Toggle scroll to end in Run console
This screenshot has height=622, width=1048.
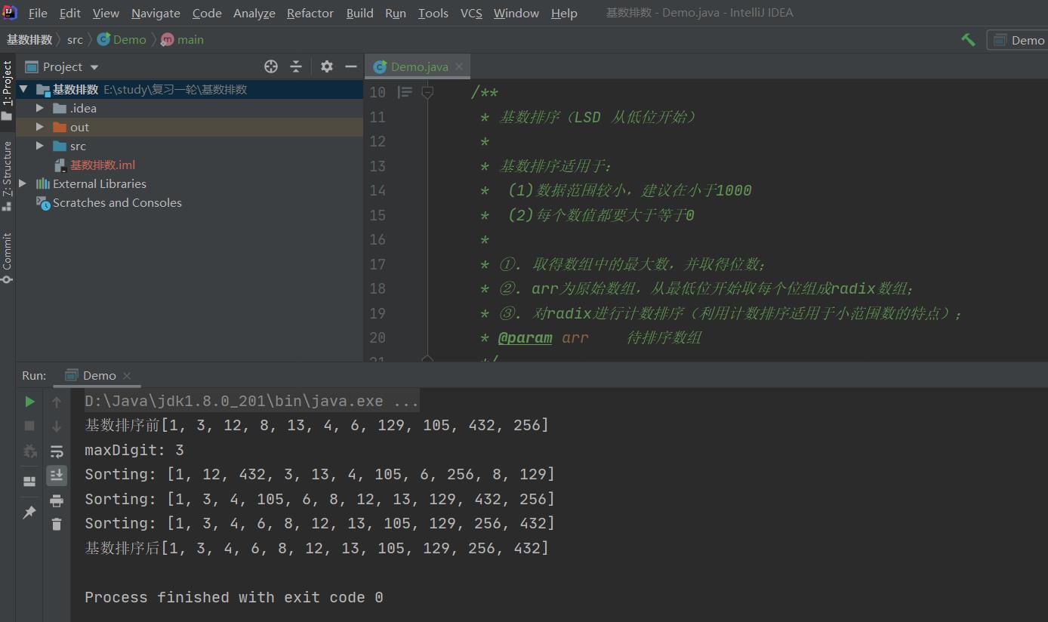tap(57, 476)
